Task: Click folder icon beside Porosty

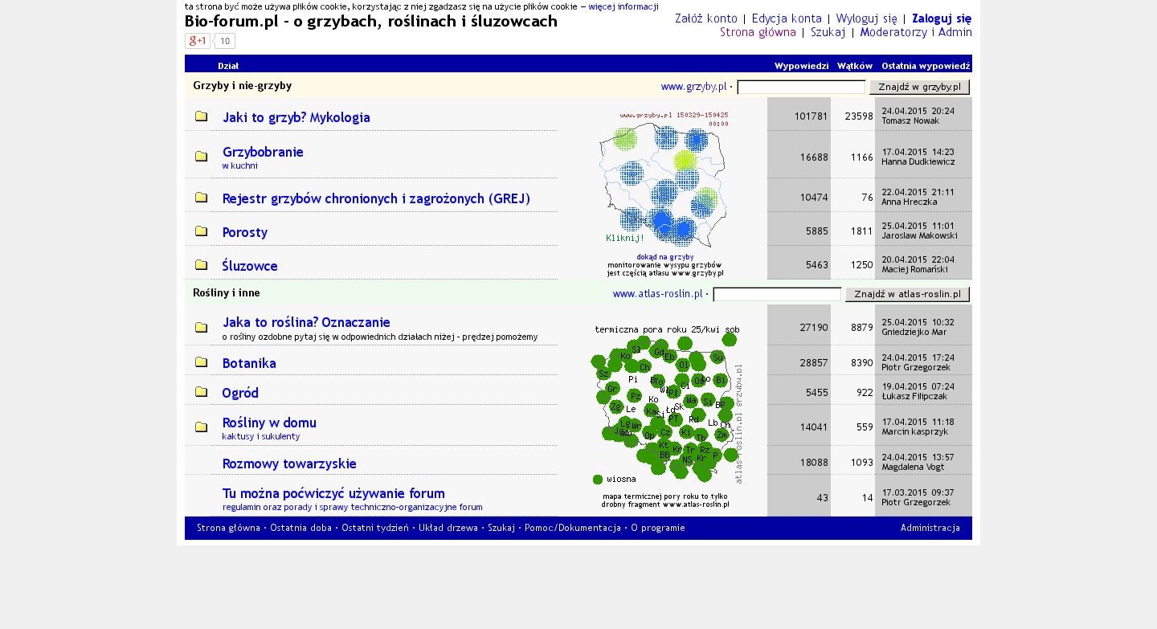Action: pos(201,231)
